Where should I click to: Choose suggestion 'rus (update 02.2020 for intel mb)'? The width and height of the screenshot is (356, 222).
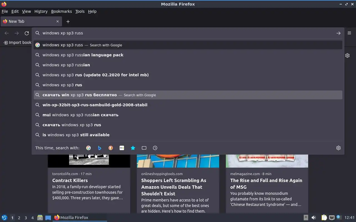[x=188, y=75]
